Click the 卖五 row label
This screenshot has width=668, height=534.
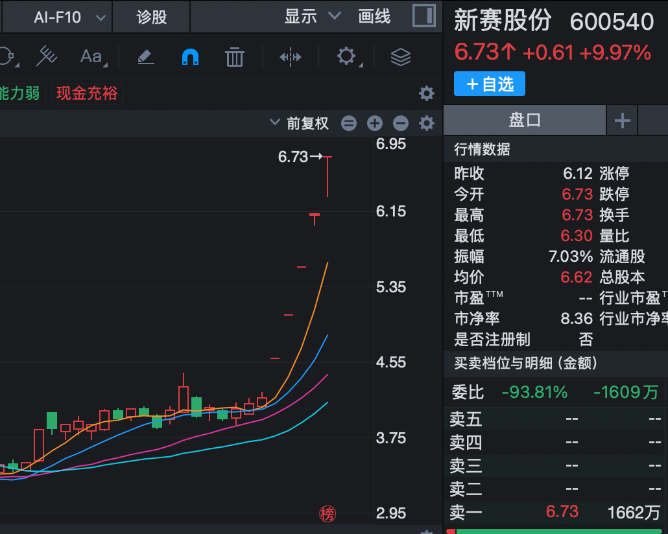point(466,419)
